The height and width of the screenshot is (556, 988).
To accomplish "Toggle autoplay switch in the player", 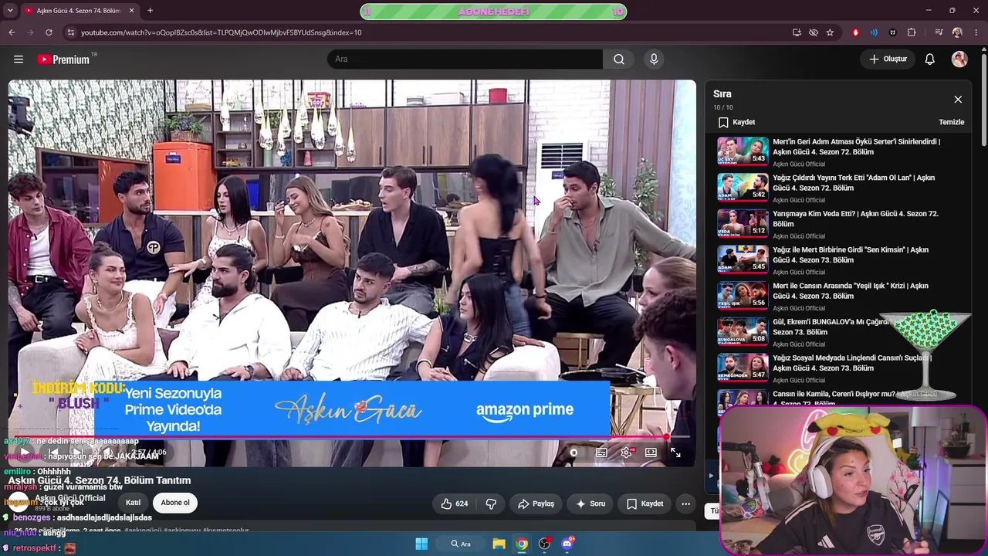I will tap(574, 453).
